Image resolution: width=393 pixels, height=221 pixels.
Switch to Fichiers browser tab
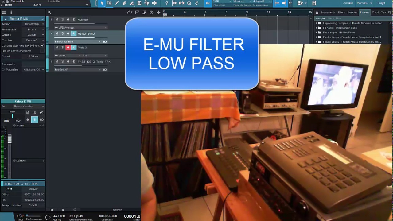tap(364, 12)
